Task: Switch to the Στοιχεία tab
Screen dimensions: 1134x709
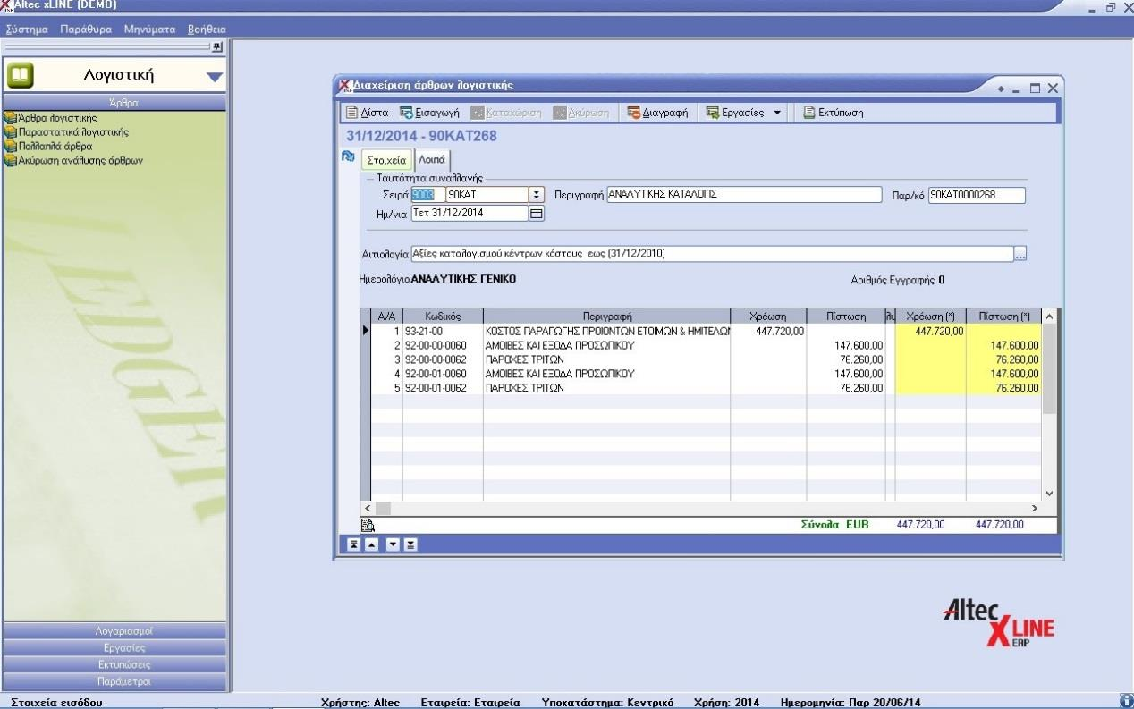Action: (386, 161)
